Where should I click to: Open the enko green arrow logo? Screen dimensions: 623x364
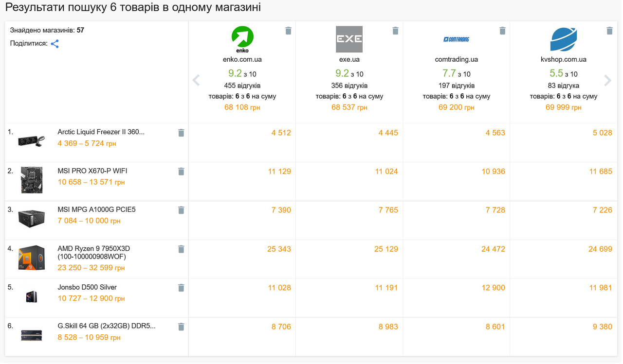coord(242,39)
